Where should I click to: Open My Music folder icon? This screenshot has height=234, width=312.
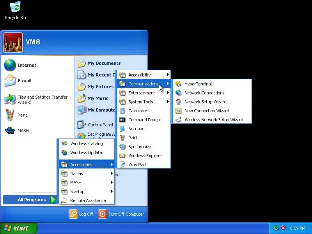[x=82, y=98]
